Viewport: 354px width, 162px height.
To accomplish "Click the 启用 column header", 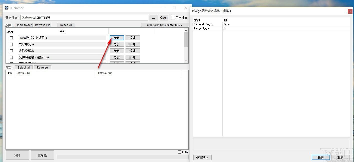I will 11,31.
